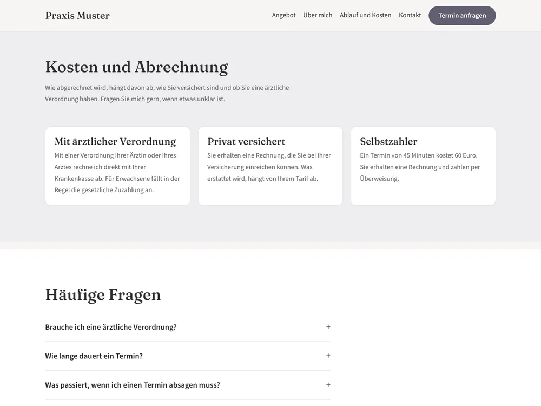Select the 'Privat versichert' card heading
Viewport: 541px width, 406px height.
pos(246,141)
